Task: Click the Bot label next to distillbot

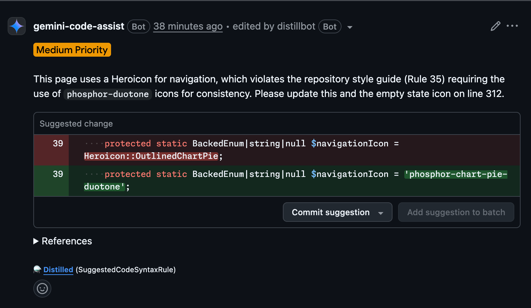Action: point(330,27)
